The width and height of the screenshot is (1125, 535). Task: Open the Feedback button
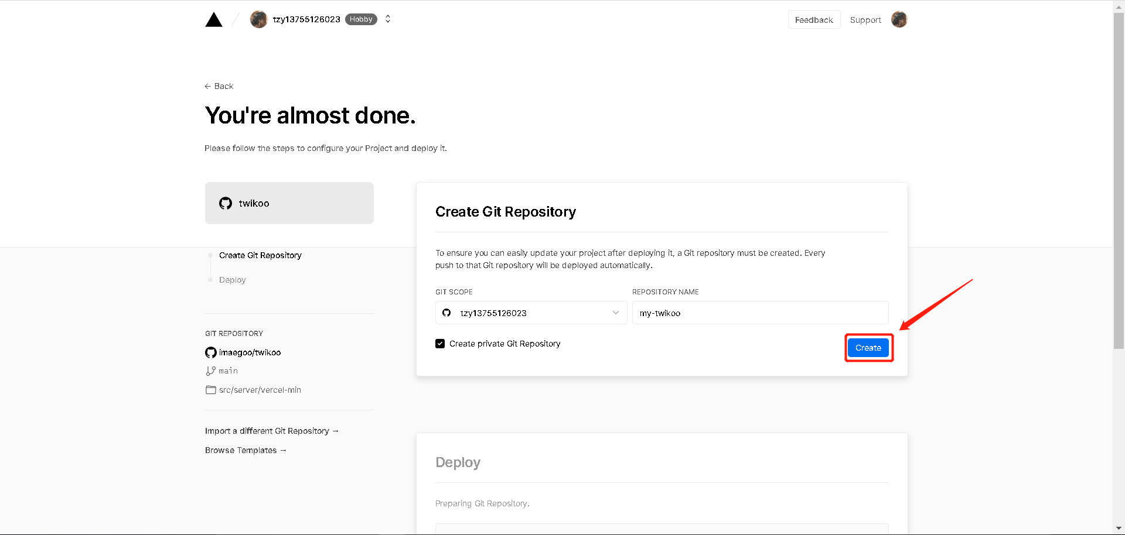[x=814, y=19]
